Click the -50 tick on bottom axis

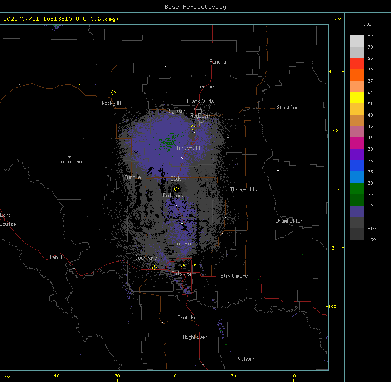(x=116, y=376)
